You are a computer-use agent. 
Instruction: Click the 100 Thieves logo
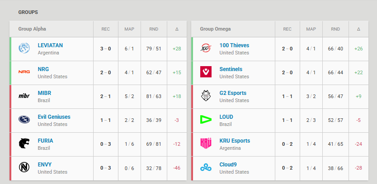206,48
